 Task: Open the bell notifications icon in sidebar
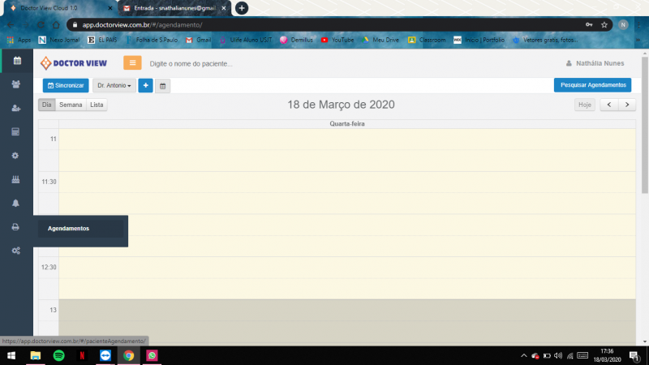pyautogui.click(x=16, y=203)
